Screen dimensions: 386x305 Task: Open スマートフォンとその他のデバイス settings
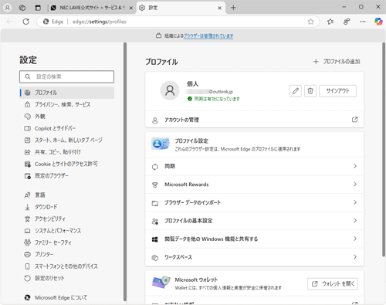click(x=67, y=266)
